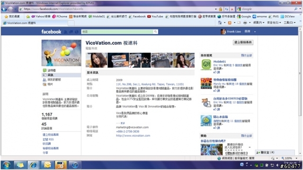Click the +886-2-2758-3838 phone link
The width and height of the screenshot is (303, 170).
tap(127, 131)
